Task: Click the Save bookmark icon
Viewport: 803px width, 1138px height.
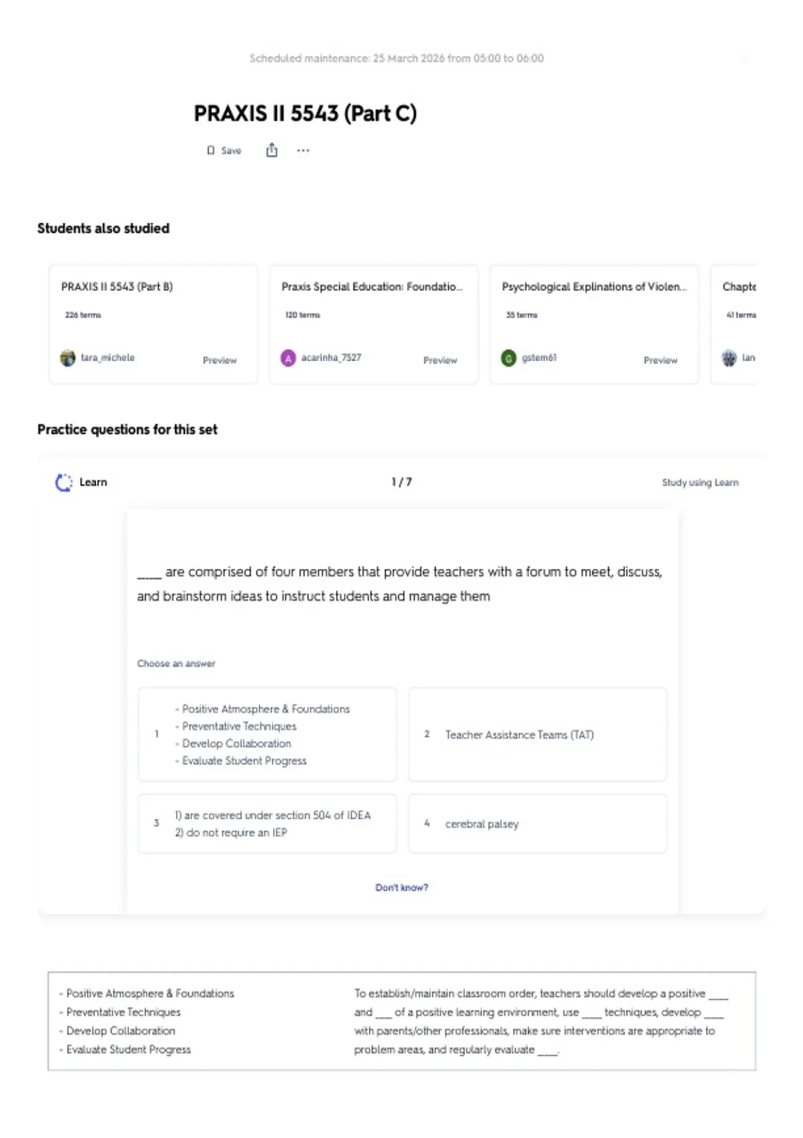Action: 211,151
